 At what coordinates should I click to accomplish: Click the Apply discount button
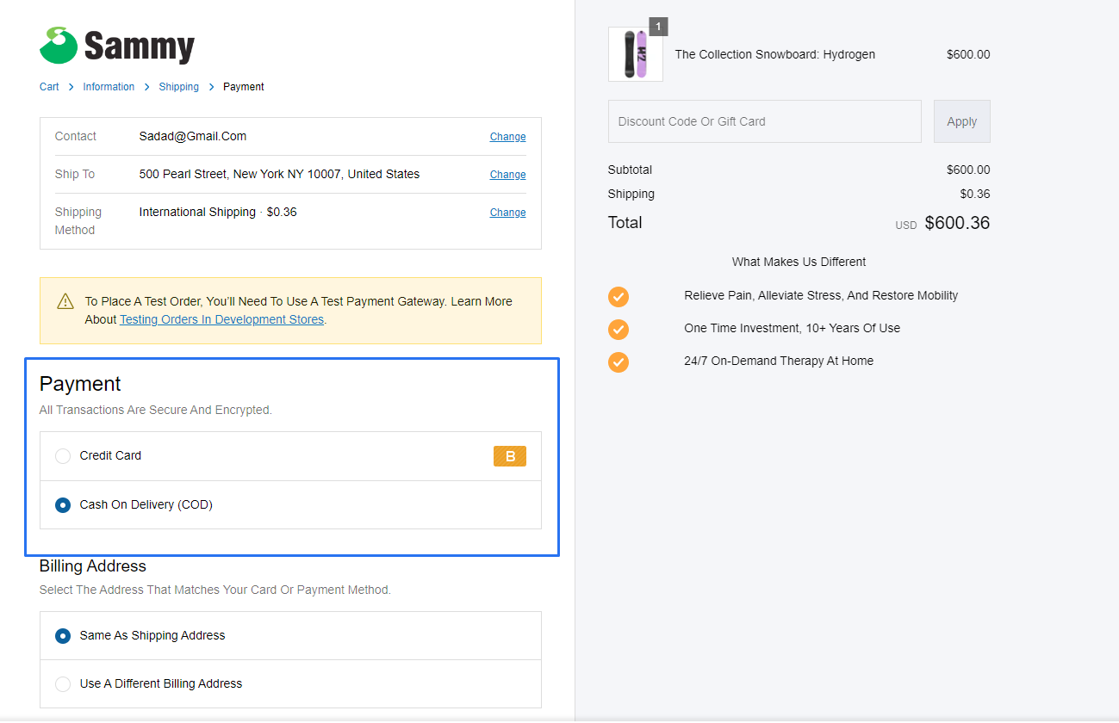[961, 121]
